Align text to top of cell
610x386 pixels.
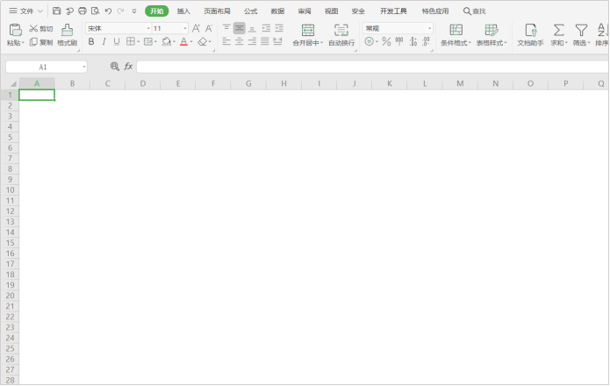(226, 28)
